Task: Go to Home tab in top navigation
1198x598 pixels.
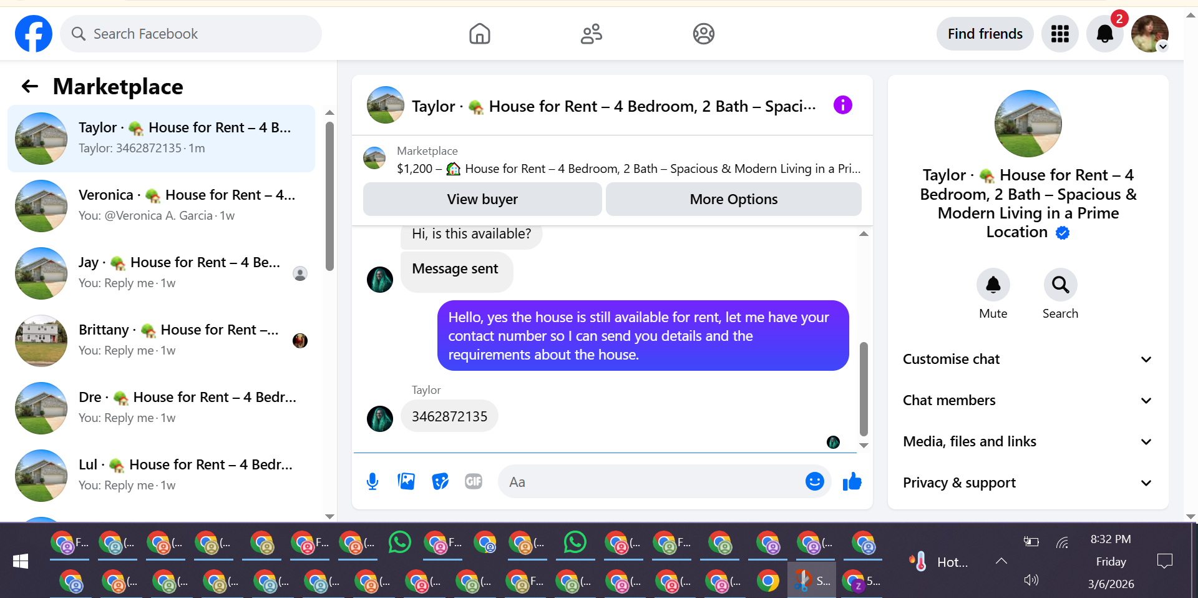Action: pyautogui.click(x=480, y=34)
